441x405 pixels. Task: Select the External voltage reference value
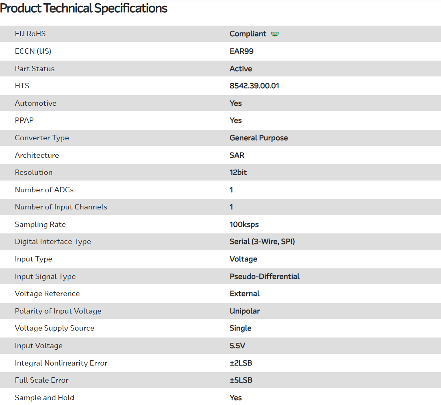pyautogui.click(x=245, y=294)
